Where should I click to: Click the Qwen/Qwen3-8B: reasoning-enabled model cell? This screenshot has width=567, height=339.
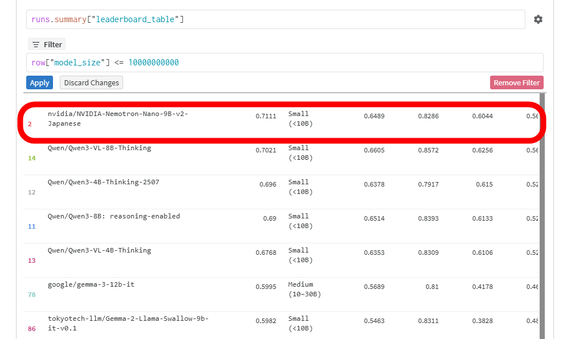[114, 216]
